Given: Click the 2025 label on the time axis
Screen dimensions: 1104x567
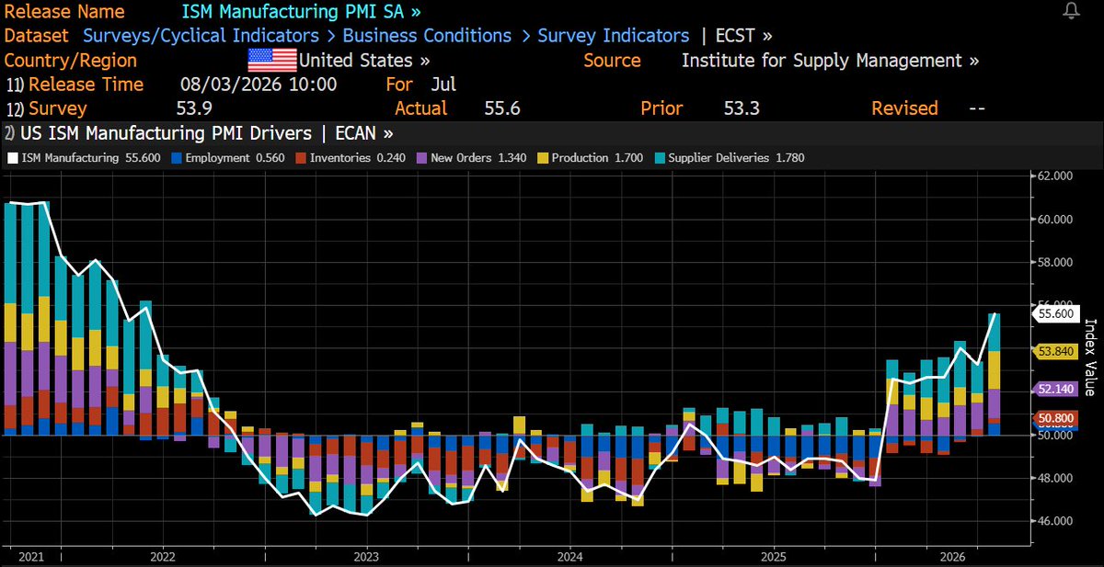Looking at the screenshot, I should [773, 556].
